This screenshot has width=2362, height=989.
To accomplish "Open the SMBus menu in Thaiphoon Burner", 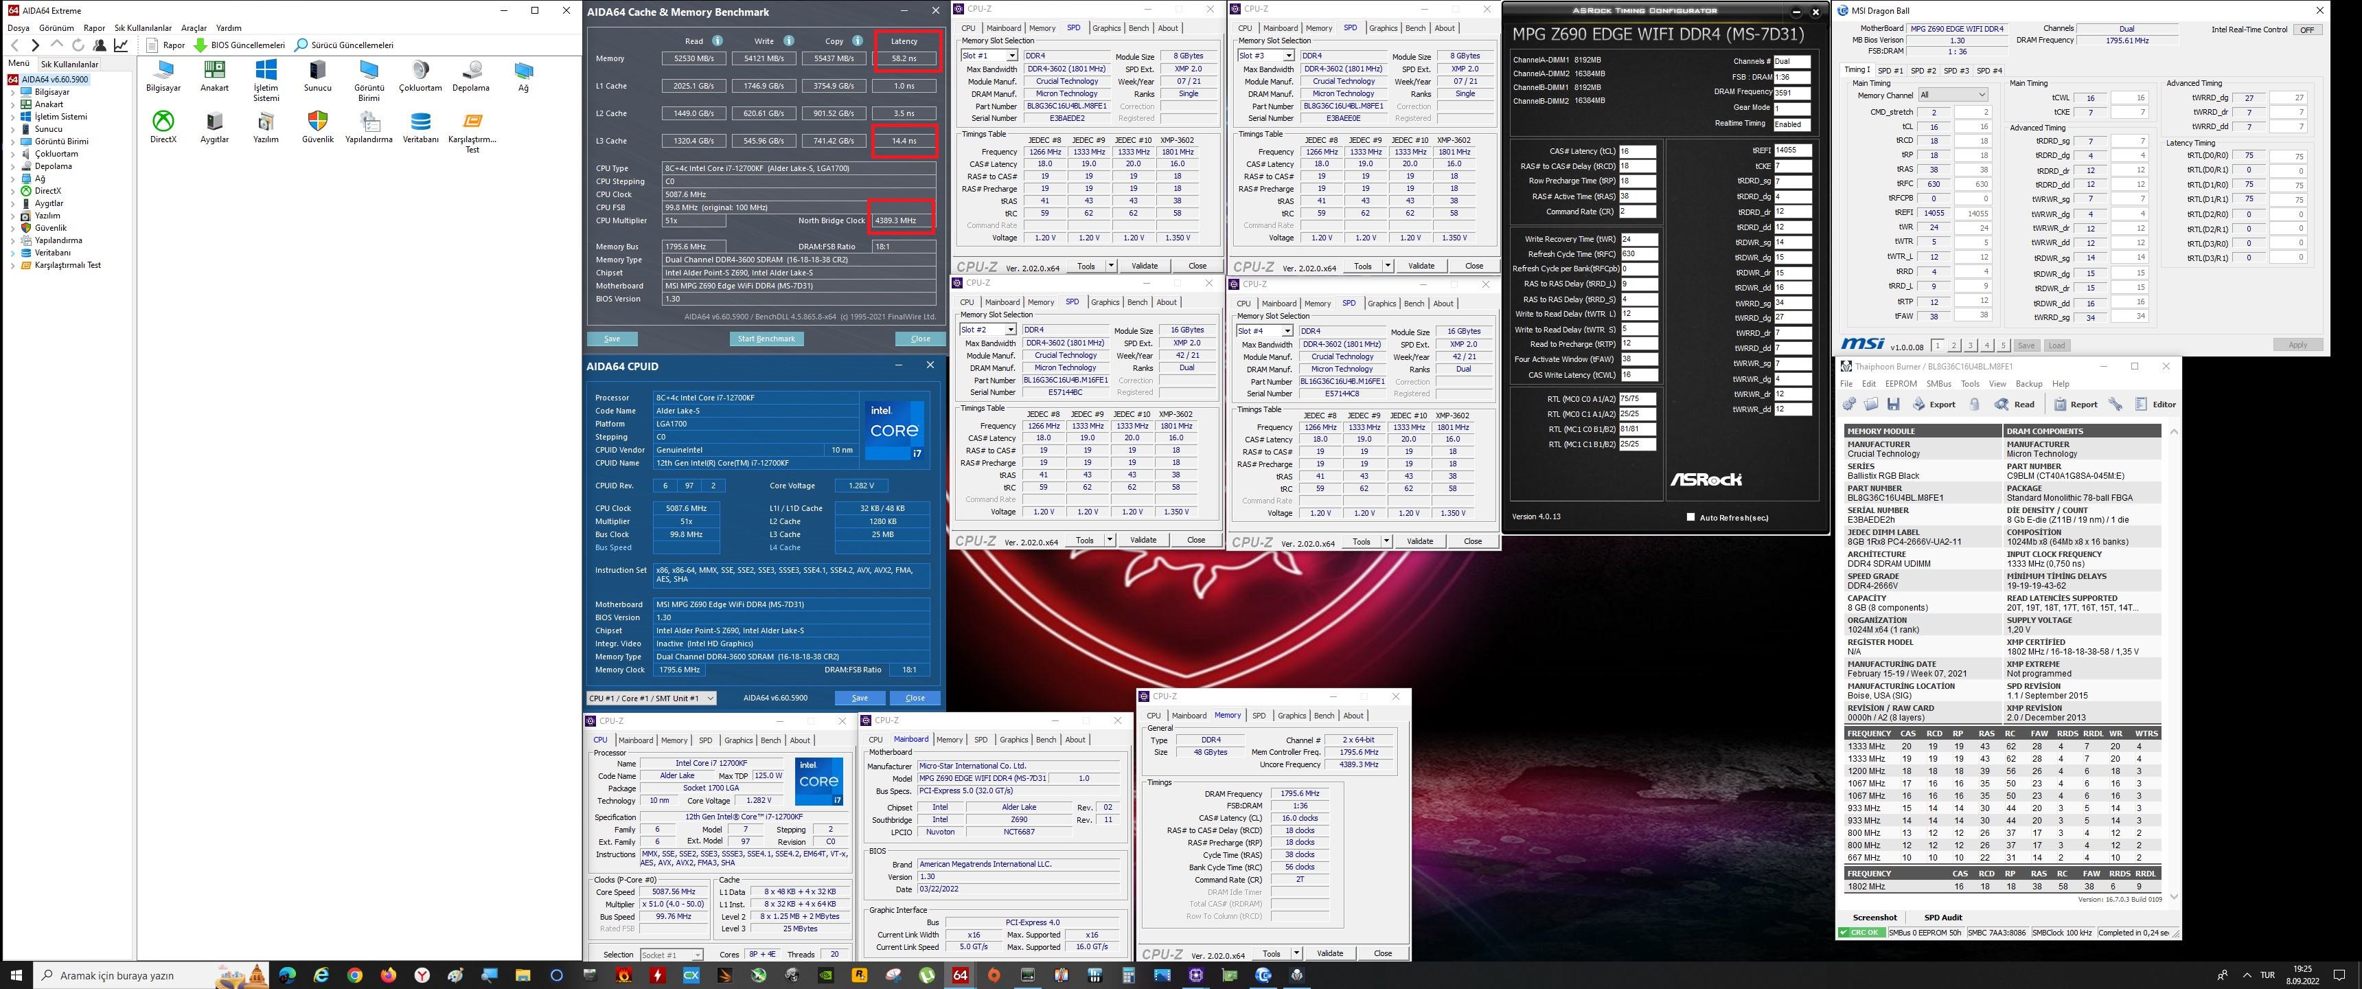I will tap(1939, 383).
